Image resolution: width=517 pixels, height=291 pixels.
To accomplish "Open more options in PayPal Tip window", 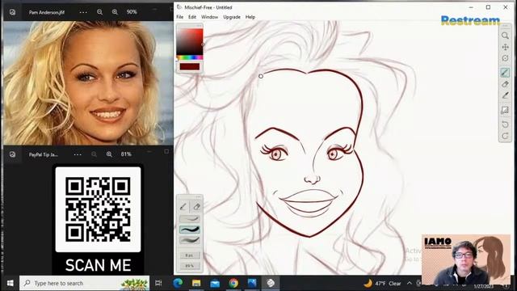I will pos(78,154).
